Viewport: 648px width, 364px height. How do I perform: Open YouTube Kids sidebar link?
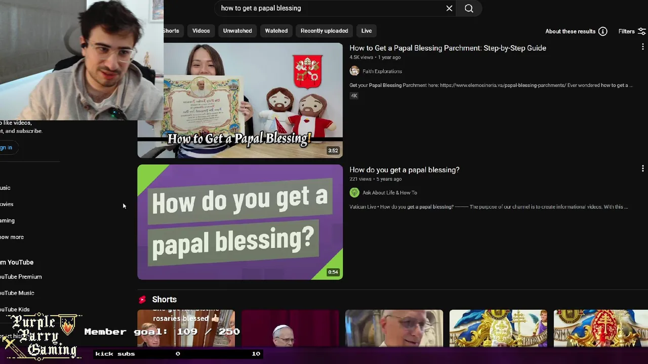click(15, 309)
